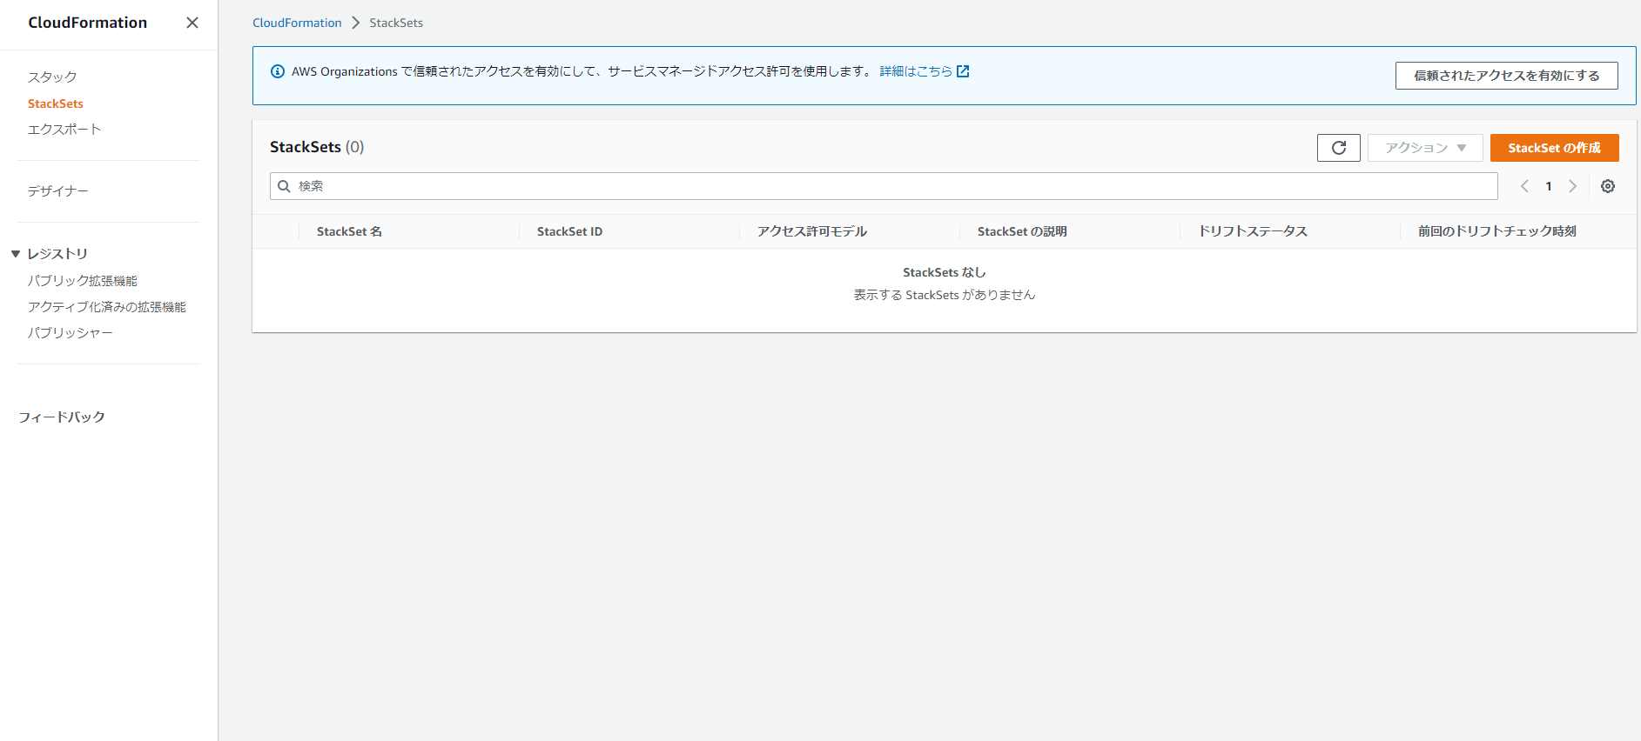This screenshot has height=741, width=1641.
Task: Go to next page arrow
Action: click(1573, 186)
